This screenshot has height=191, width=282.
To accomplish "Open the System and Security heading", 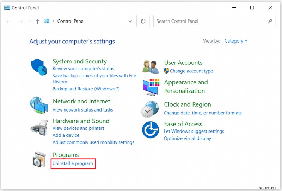I will click(x=80, y=61).
